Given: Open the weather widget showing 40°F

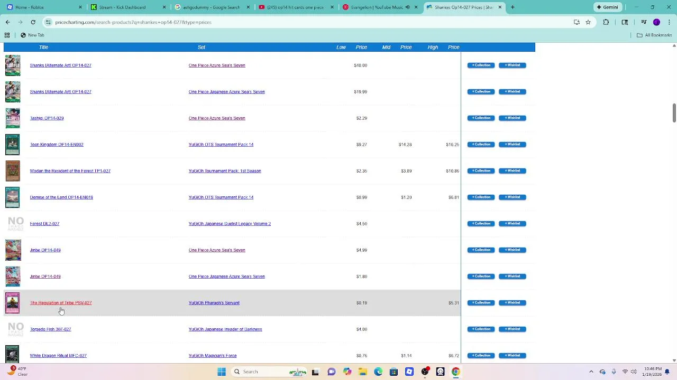Looking at the screenshot, I should point(17,372).
